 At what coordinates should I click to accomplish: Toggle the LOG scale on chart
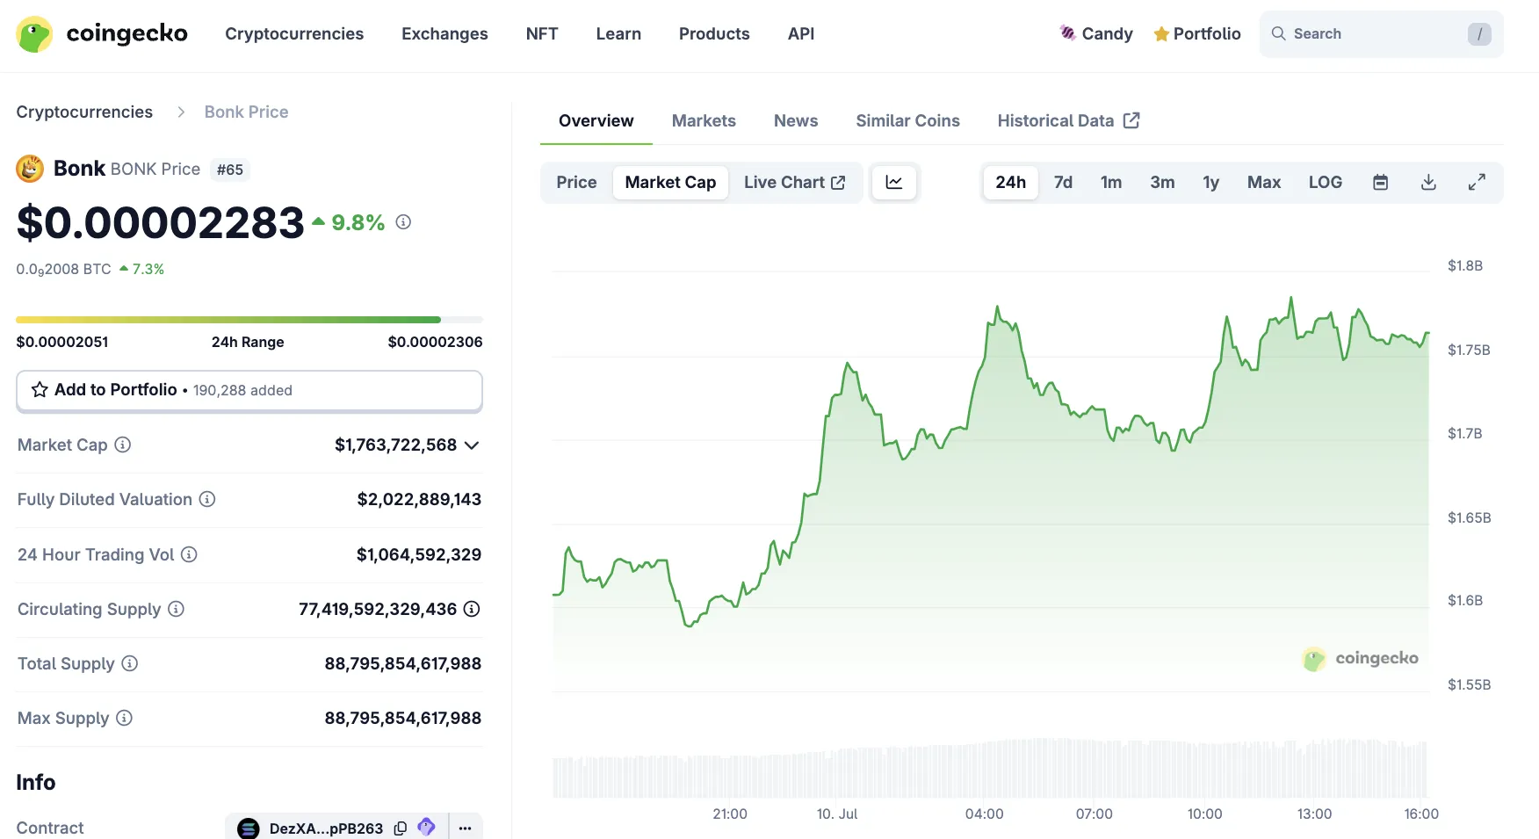[x=1325, y=183]
